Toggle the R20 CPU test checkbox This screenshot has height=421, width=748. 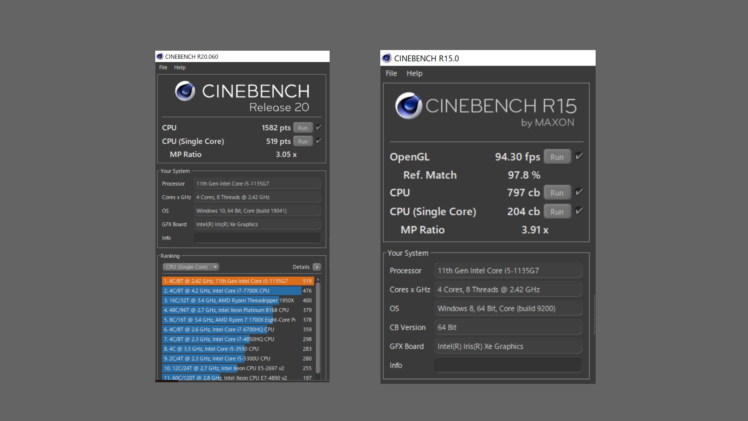pyautogui.click(x=319, y=127)
